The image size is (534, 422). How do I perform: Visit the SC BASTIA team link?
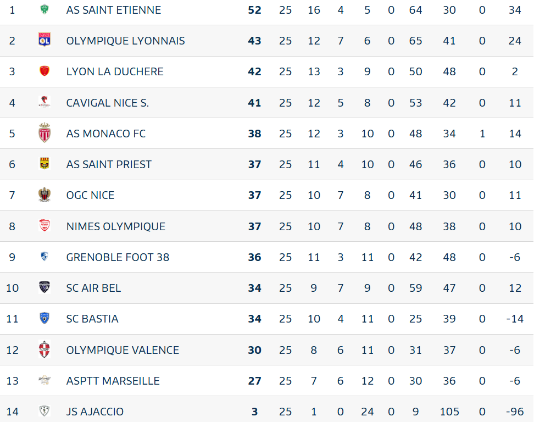click(x=92, y=319)
